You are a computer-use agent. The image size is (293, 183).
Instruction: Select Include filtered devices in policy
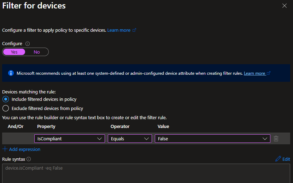coord(6,99)
